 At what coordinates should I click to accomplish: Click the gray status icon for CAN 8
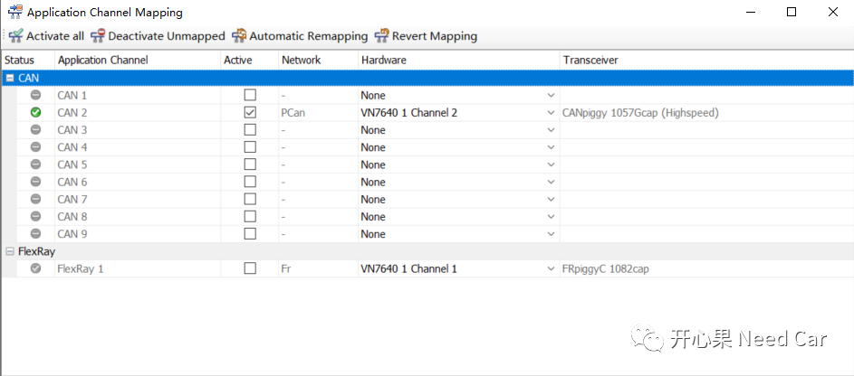[x=35, y=217]
